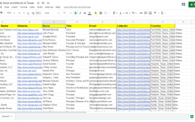The width and height of the screenshot is (195, 122).
Task: Toggle strikethrough formatting
Action: (85, 13)
